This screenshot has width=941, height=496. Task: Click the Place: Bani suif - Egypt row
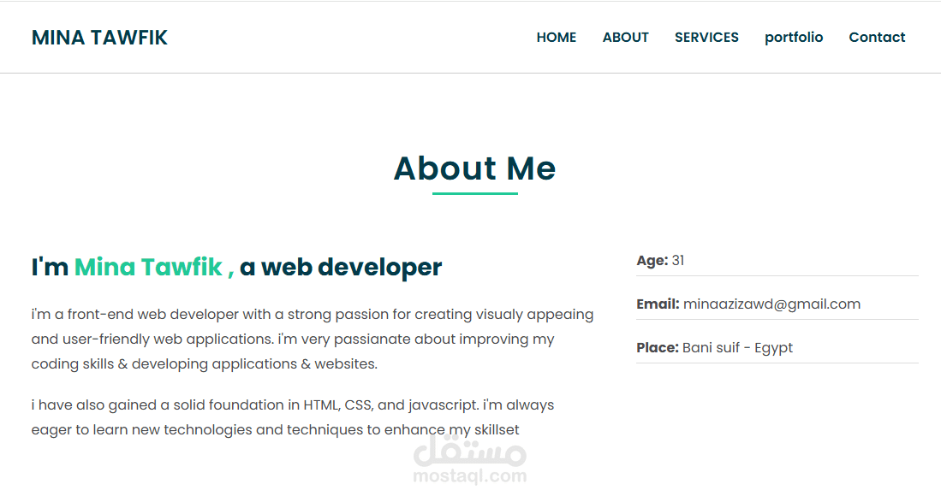[777, 348]
